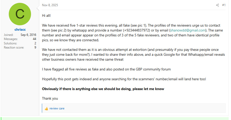231x120 pixels.
Task: Click the shanowdd@gmail.com email link
Action: tap(187, 30)
